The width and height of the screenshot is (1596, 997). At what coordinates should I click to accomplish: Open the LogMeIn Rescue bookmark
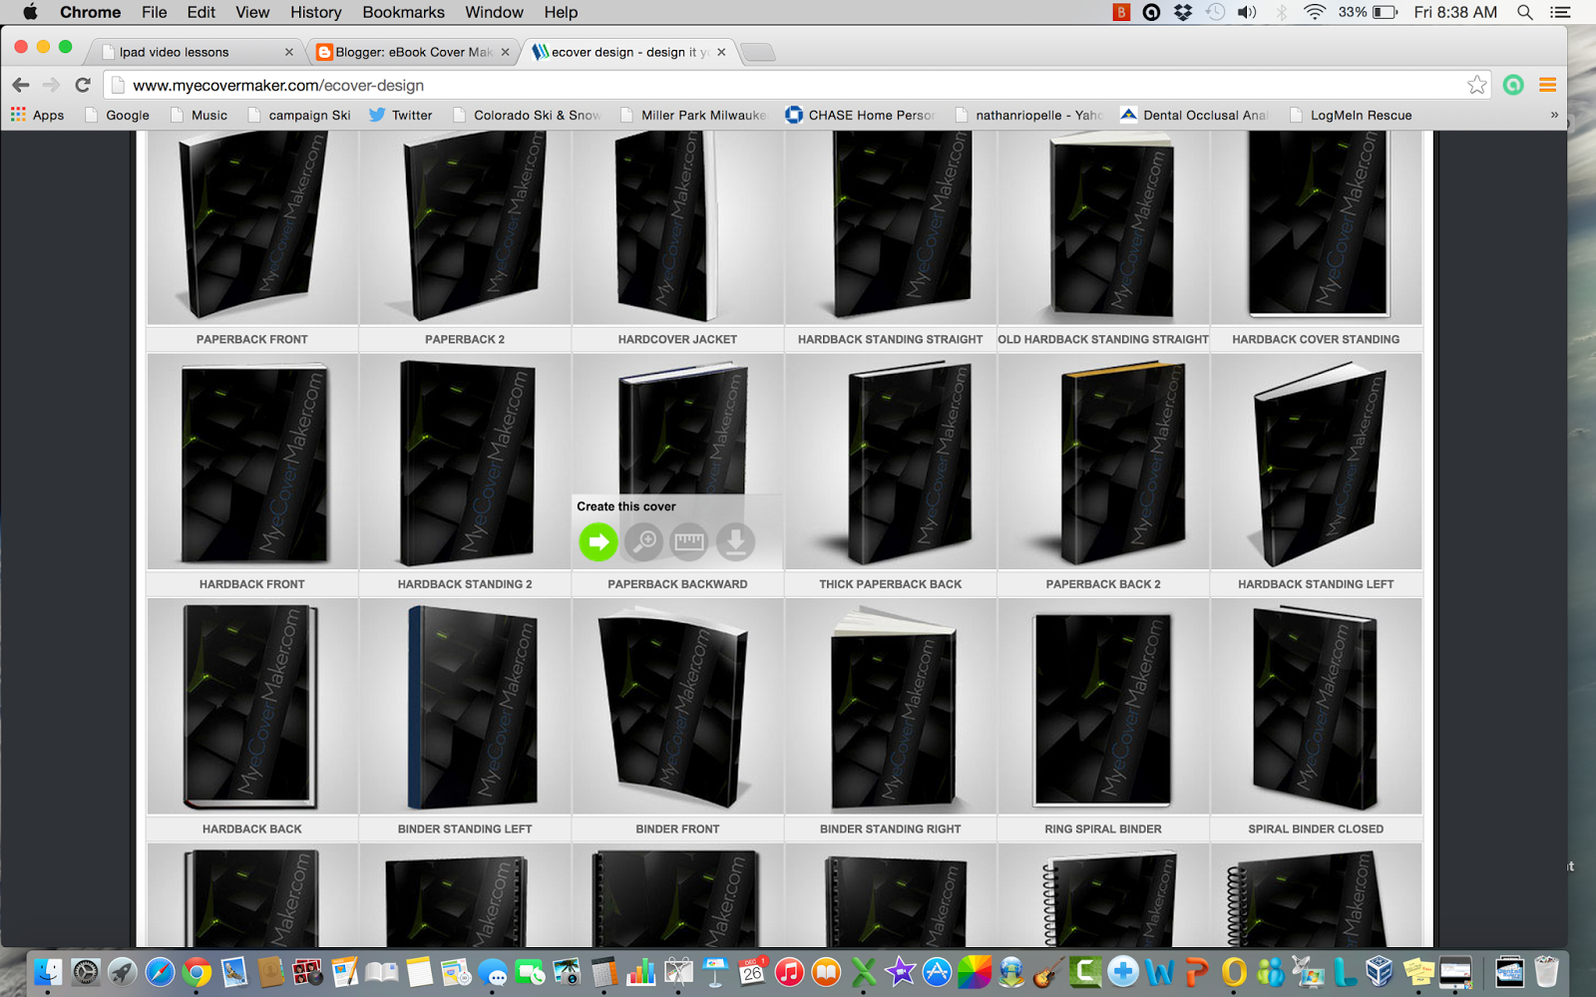[1351, 115]
